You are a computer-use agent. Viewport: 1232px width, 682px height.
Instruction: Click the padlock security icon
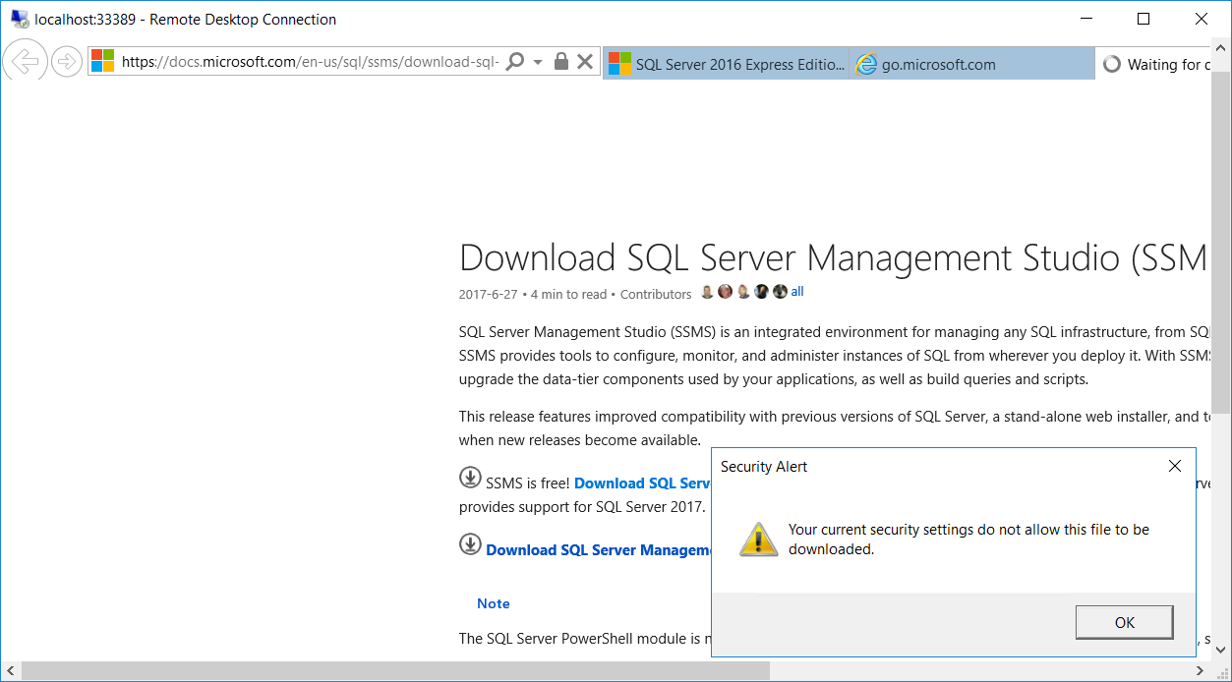coord(561,62)
